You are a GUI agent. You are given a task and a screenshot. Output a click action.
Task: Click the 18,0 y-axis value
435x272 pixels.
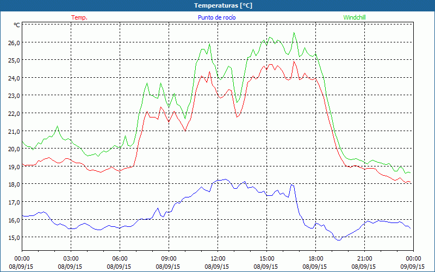[x=15, y=184]
